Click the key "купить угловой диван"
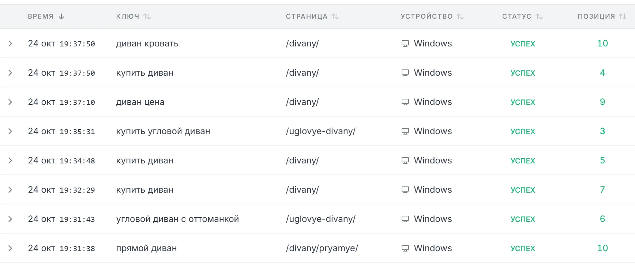 coord(163,131)
